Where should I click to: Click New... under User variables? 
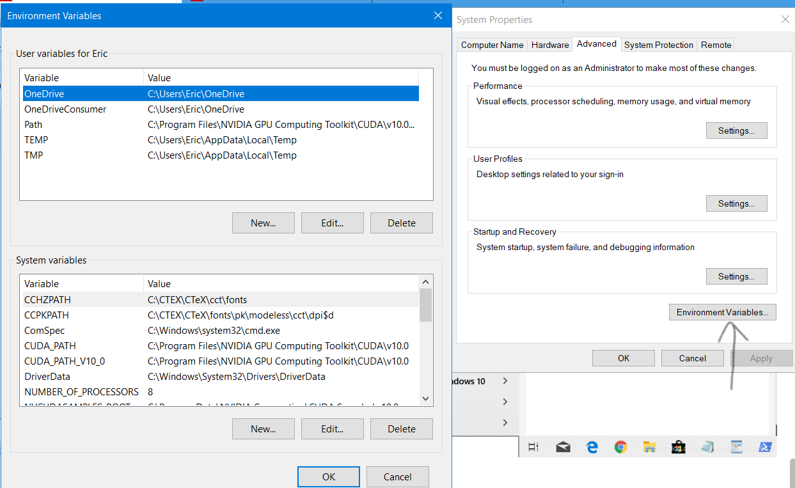pyautogui.click(x=264, y=223)
